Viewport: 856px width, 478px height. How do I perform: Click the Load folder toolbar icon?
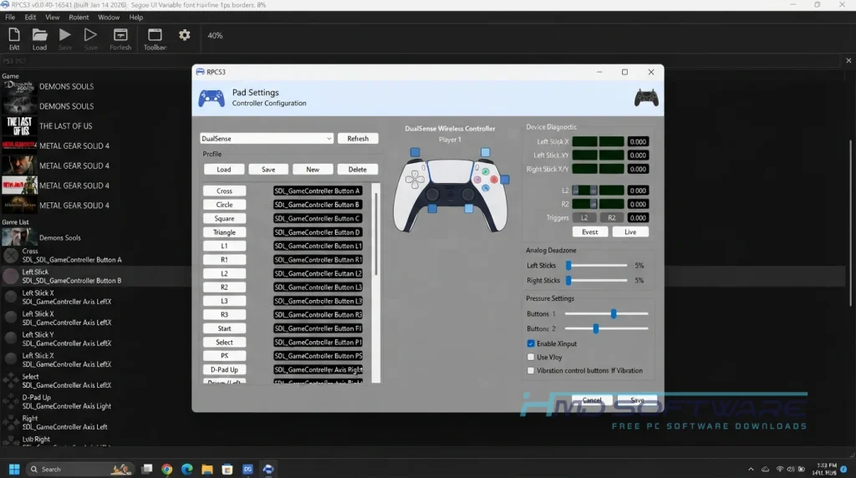coord(39,35)
